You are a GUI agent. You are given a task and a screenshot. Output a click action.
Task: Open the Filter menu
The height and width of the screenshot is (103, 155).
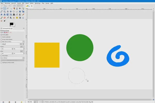point(43,3)
